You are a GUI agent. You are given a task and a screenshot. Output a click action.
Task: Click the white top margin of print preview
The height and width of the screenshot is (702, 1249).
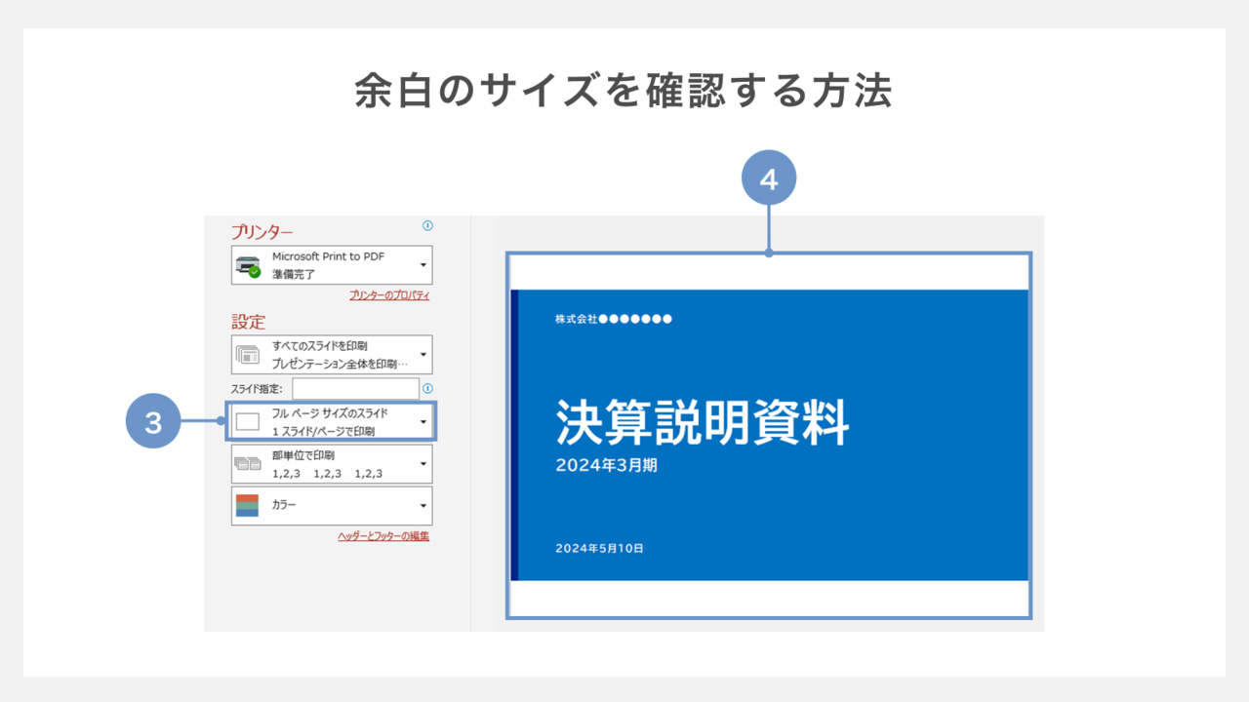(x=769, y=272)
